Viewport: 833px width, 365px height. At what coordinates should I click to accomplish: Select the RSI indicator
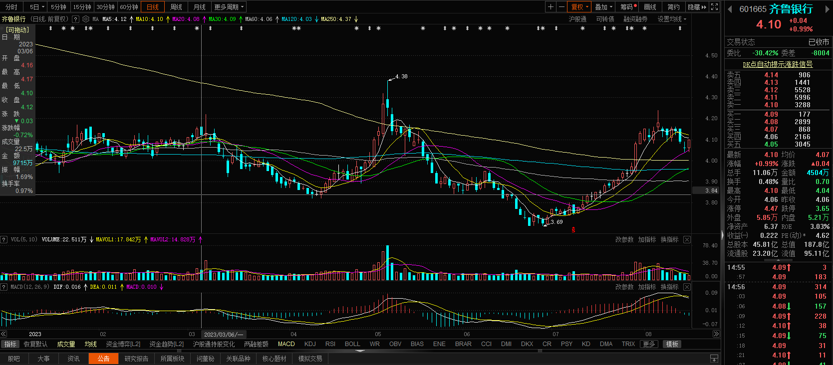coord(330,344)
